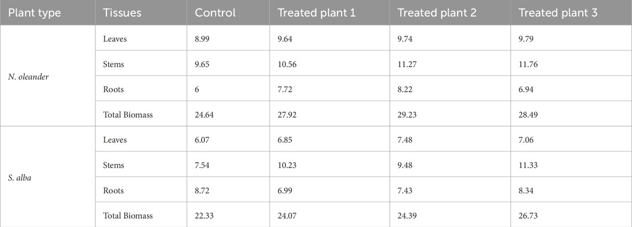Select the Tissues column header
632x227 pixels.
tap(120, 12)
